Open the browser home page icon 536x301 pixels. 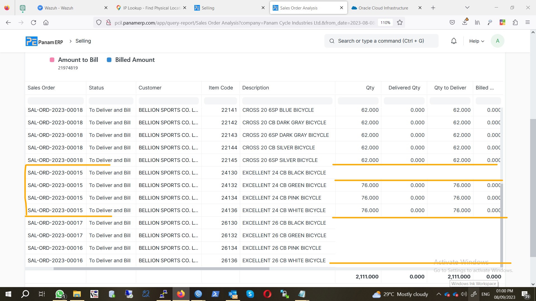(46, 23)
